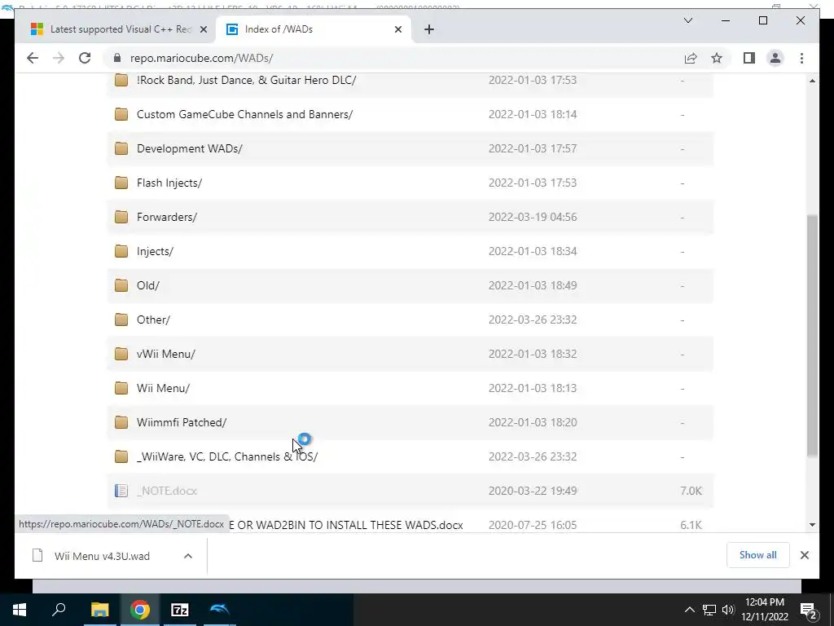The image size is (834, 626).
Task: Open the Windows Start menu
Action: point(20,610)
